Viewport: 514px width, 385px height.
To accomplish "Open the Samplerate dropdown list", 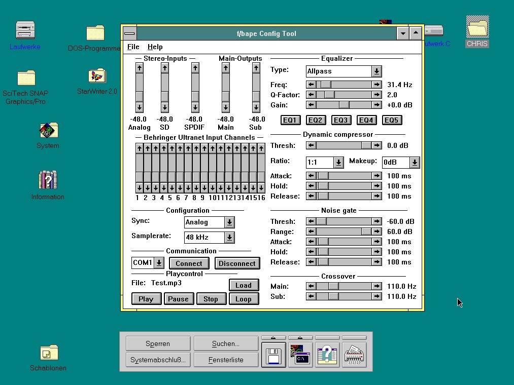I will coord(229,237).
